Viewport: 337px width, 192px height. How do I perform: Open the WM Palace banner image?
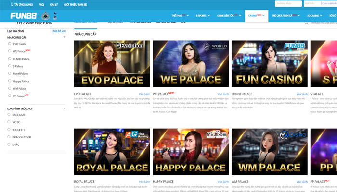pyautogui.click(x=270, y=152)
